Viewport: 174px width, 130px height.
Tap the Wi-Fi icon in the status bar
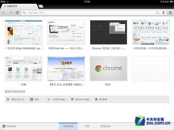[8, 2]
